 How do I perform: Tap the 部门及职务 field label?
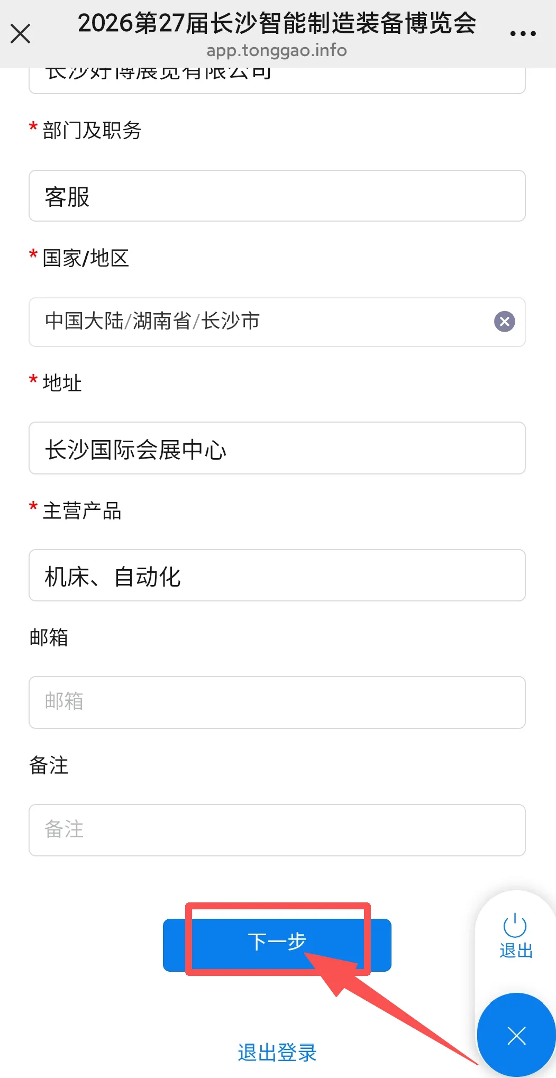click(92, 130)
